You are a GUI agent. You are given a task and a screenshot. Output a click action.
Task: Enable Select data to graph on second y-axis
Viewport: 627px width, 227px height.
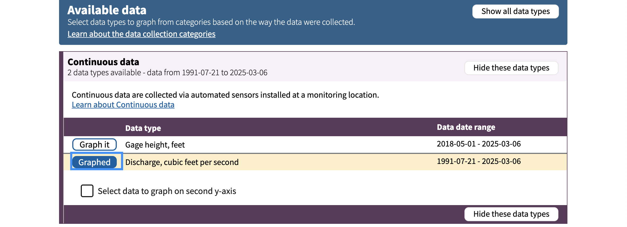point(87,191)
